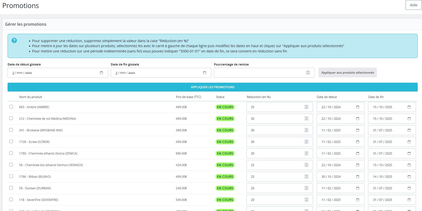Click the APPLIQUER LES PROMOTIONS bar
The height and width of the screenshot is (211, 422).
pos(213,87)
